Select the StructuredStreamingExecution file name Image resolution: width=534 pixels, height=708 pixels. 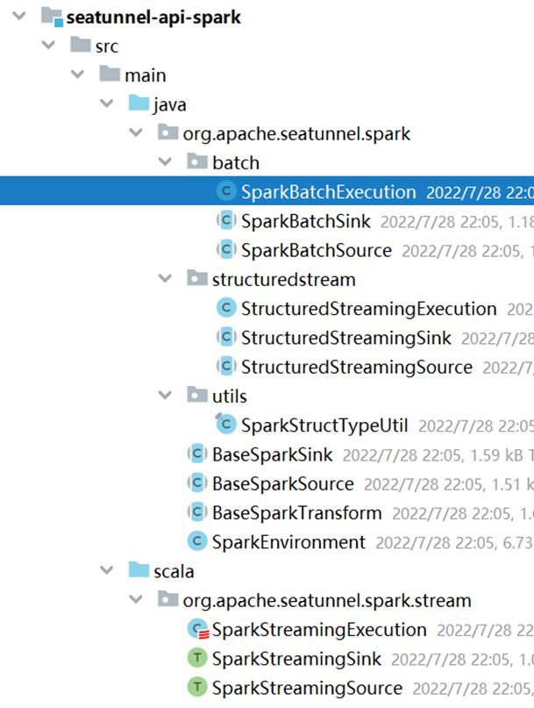click(369, 310)
